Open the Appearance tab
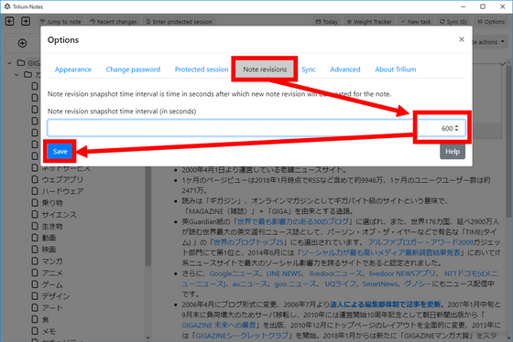The image size is (513, 342). 73,69
